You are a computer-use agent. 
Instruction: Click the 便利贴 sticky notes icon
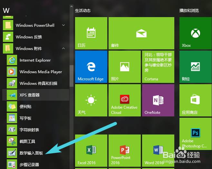12,106
